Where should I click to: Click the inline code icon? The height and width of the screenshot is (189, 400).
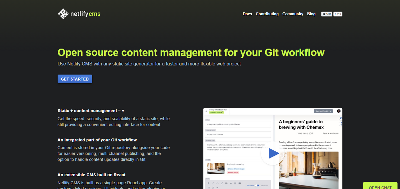point(217,183)
